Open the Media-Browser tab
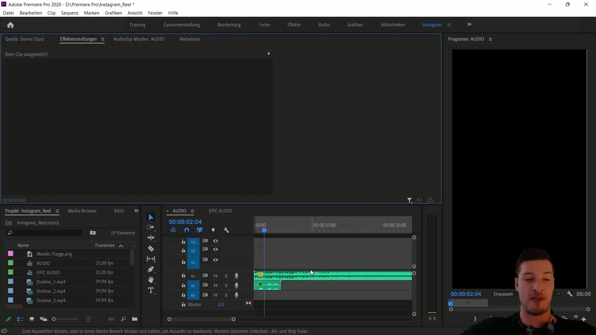596x335 pixels. pos(82,211)
